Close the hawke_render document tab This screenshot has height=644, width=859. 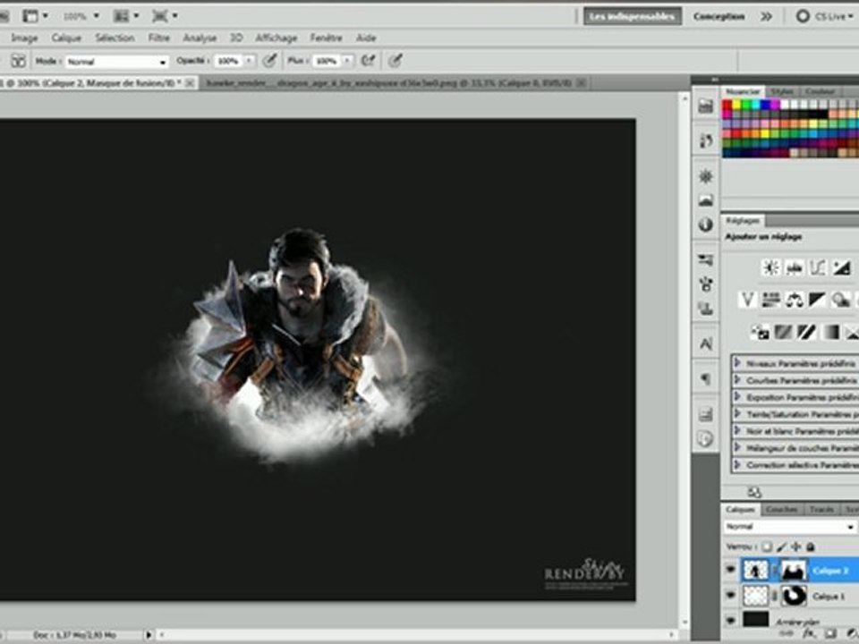pyautogui.click(x=582, y=83)
